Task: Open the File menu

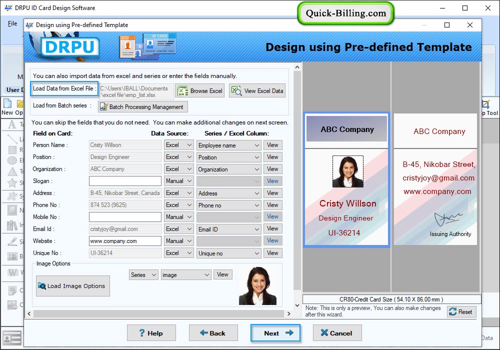Action: pos(12,23)
